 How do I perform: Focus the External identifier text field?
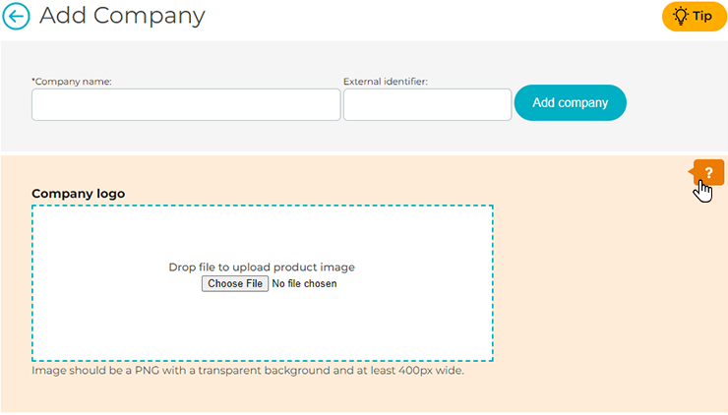[427, 104]
